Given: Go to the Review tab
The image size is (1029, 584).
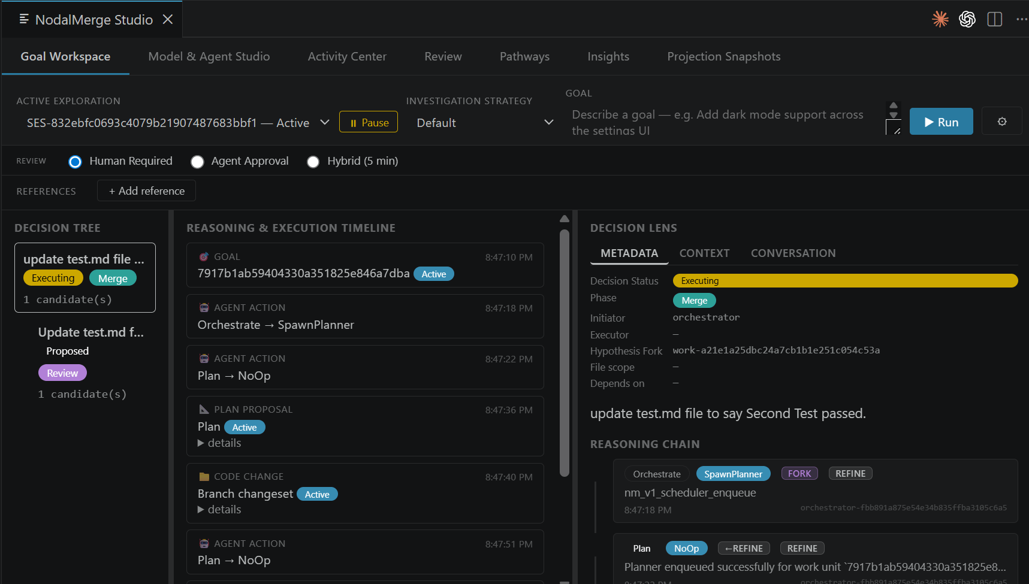Looking at the screenshot, I should tap(443, 56).
